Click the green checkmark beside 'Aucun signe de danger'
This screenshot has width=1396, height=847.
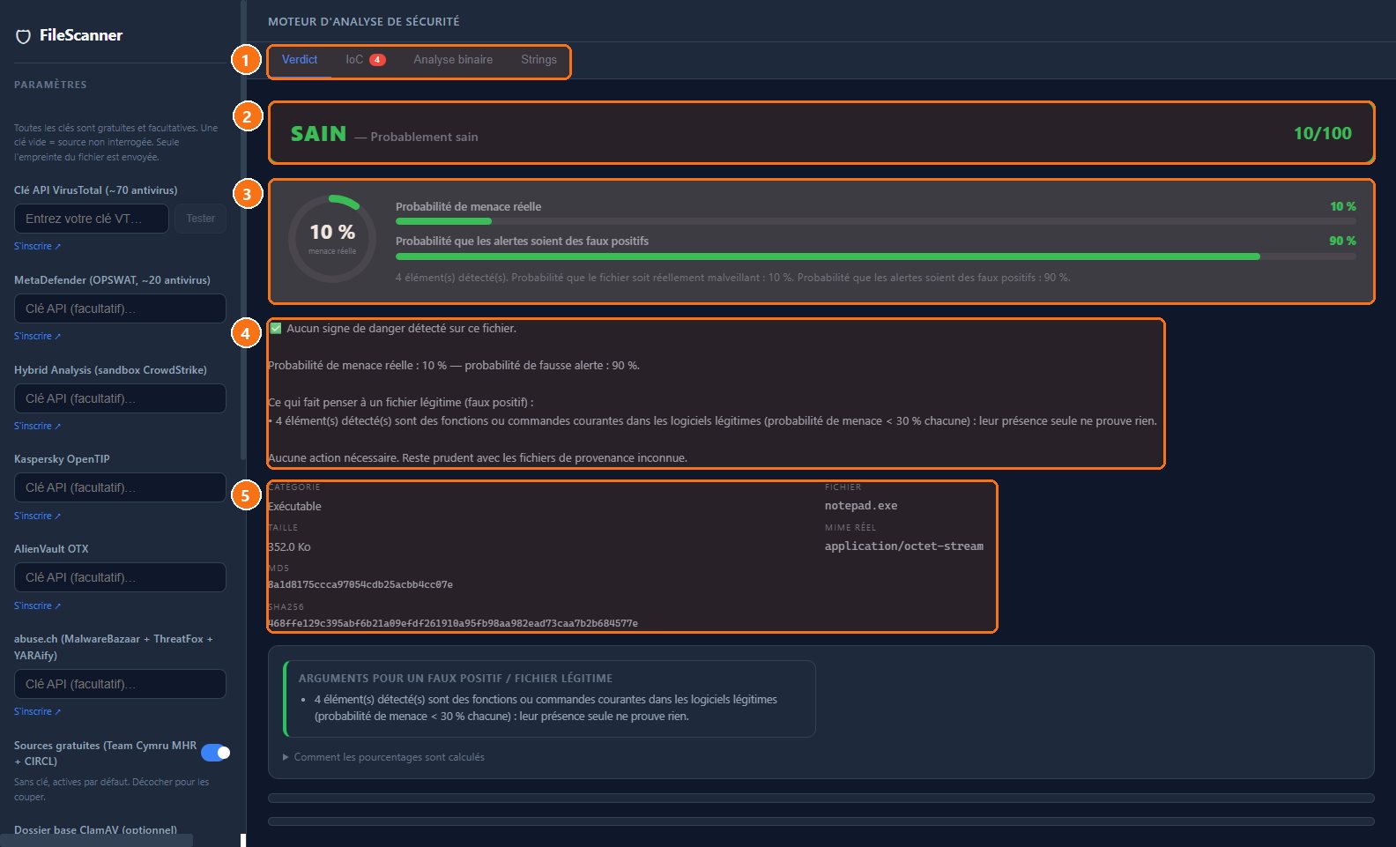(x=276, y=329)
